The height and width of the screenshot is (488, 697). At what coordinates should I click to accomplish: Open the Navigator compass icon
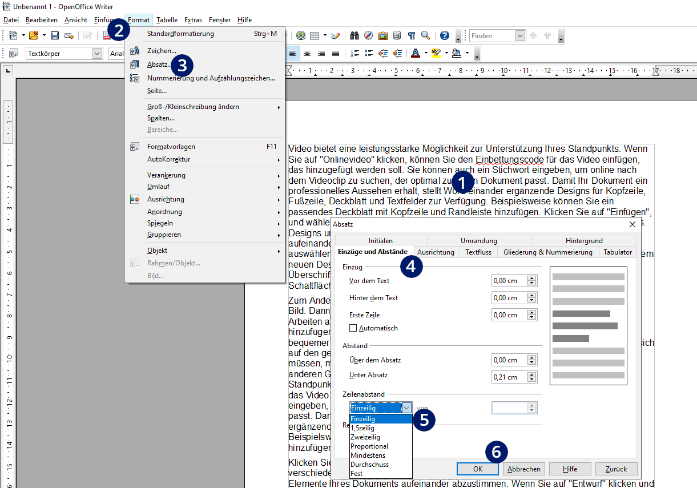point(369,35)
